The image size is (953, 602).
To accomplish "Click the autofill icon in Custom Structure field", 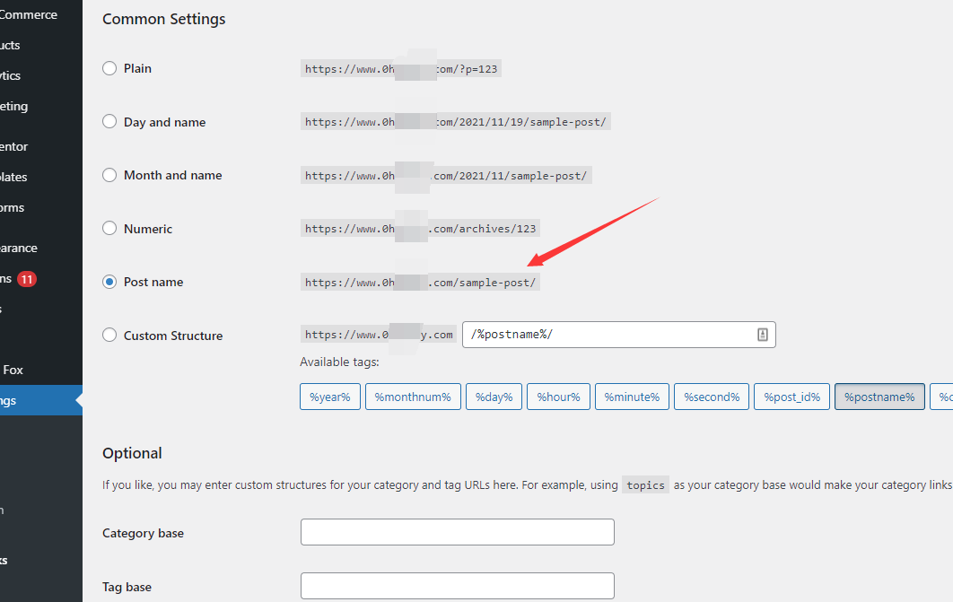I will [762, 335].
